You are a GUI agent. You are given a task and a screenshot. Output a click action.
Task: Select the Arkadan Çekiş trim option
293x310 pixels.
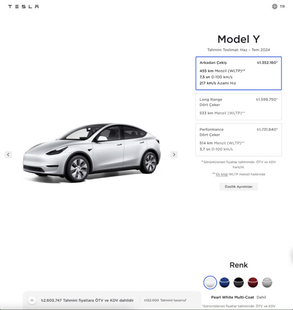[238, 73]
